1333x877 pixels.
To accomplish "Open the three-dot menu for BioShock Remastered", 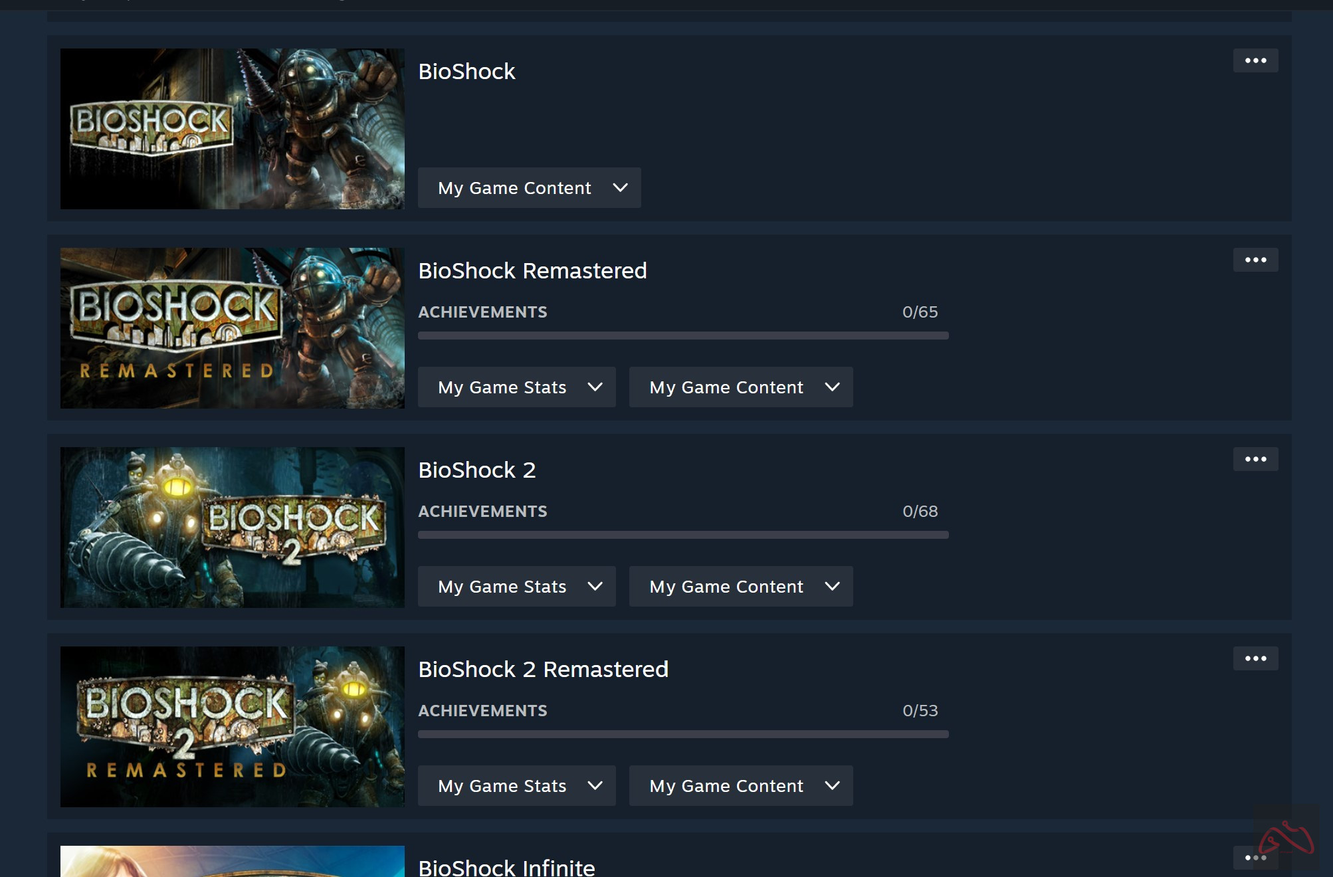I will (x=1255, y=260).
